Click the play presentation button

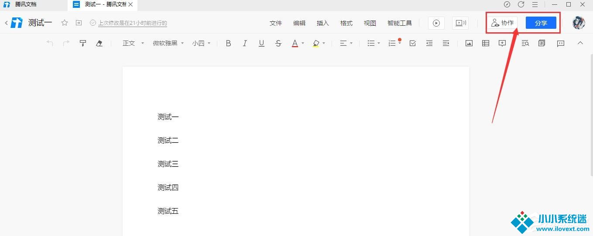pyautogui.click(x=436, y=23)
